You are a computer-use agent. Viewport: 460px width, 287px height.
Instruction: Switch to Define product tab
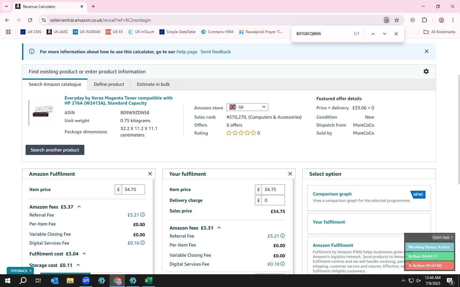click(x=109, y=84)
